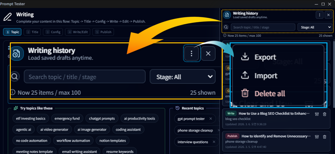Choose Export from the history options menu
This screenshot has width=335, height=154.
pyautogui.click(x=259, y=57)
